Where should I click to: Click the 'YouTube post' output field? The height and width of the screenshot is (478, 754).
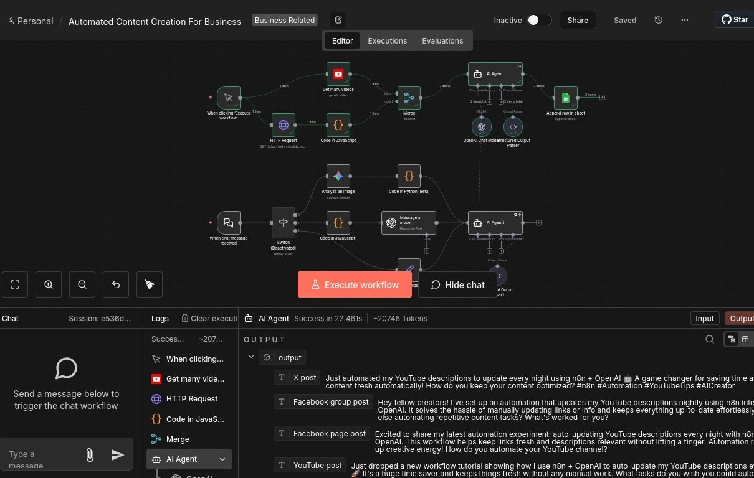[310, 465]
